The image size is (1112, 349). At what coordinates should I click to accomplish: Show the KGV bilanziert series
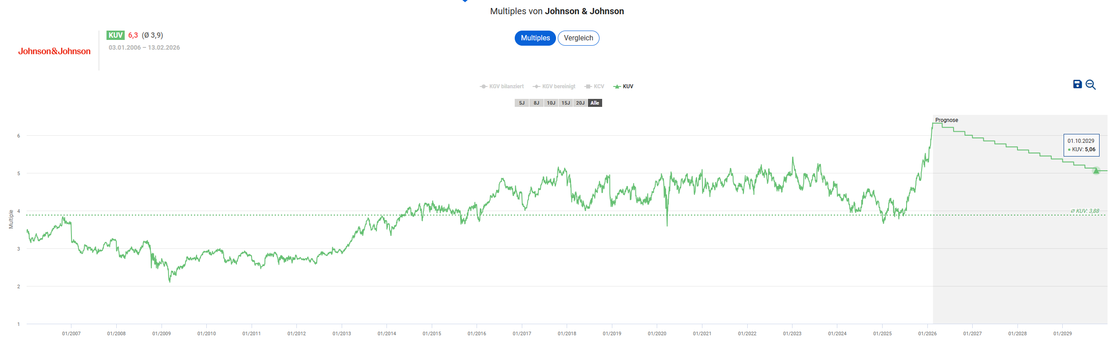502,86
